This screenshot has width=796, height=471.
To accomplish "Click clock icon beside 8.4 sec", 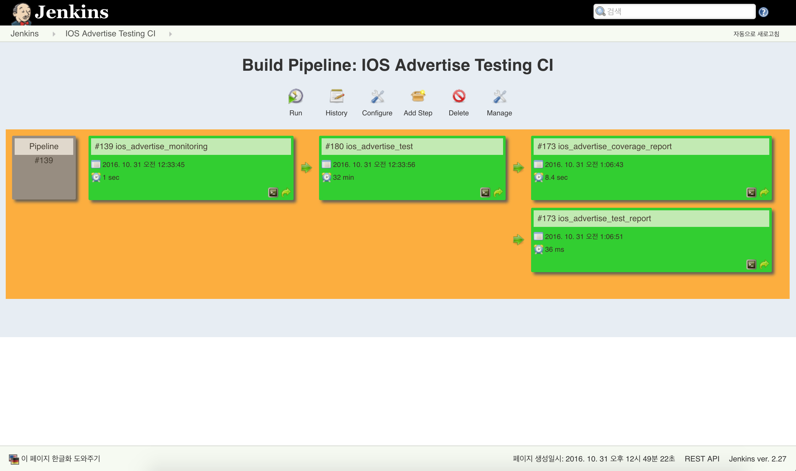I will point(538,177).
